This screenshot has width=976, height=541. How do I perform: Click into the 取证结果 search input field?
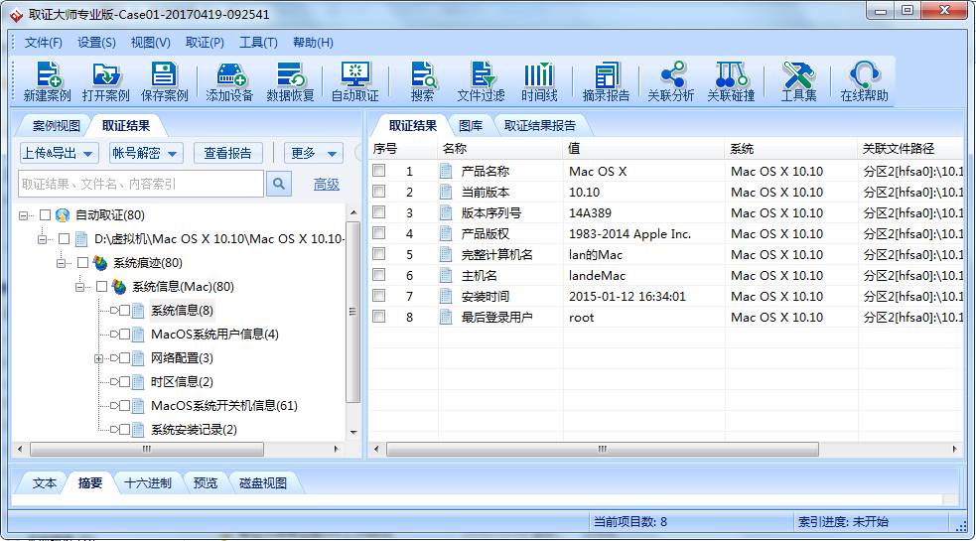click(x=141, y=184)
